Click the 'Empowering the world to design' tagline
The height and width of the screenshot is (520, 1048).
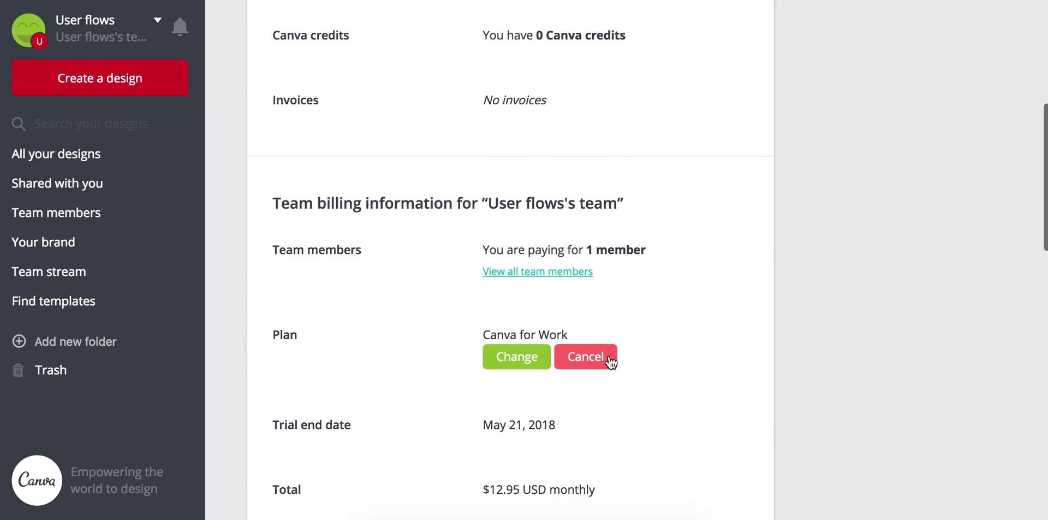117,480
